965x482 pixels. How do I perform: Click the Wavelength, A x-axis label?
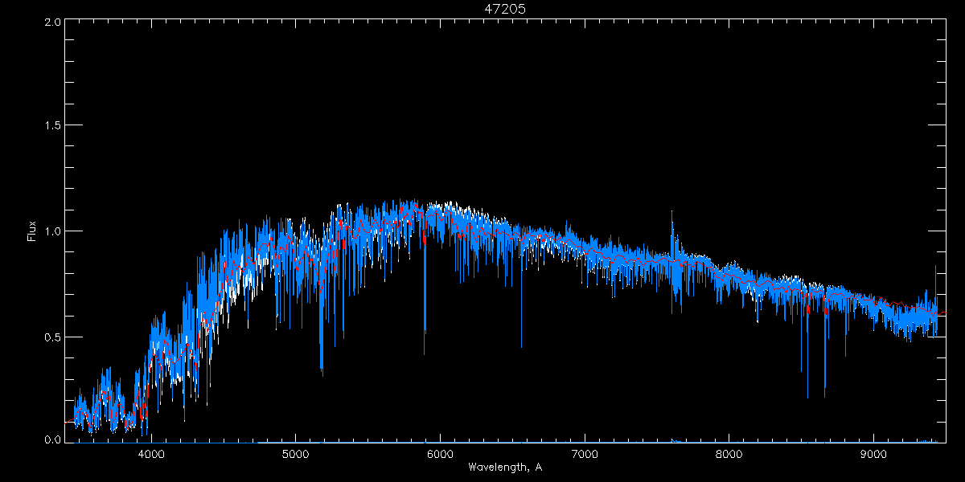504,467
